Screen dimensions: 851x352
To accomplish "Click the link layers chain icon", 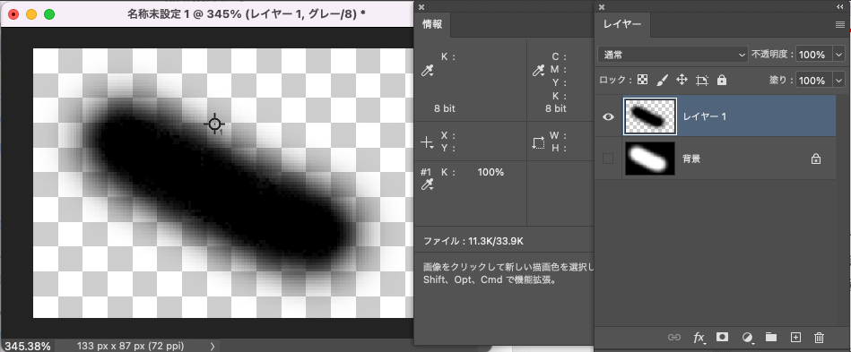I will coord(674,338).
